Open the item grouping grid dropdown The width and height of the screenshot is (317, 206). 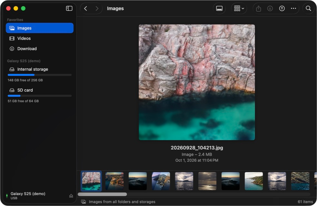click(x=239, y=8)
